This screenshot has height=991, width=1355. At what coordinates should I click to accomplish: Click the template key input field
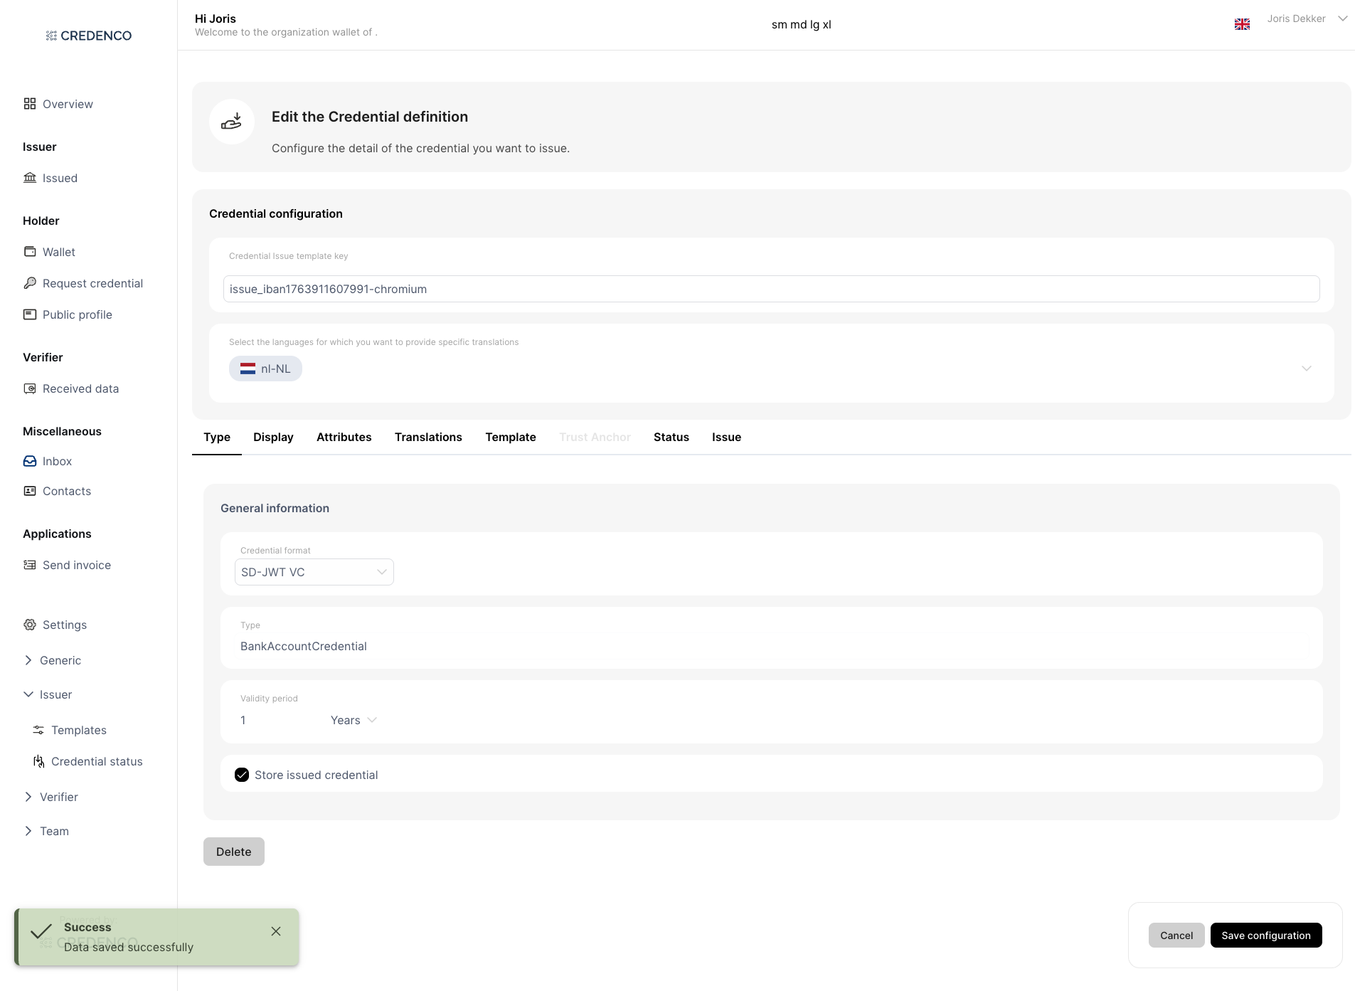pyautogui.click(x=771, y=289)
